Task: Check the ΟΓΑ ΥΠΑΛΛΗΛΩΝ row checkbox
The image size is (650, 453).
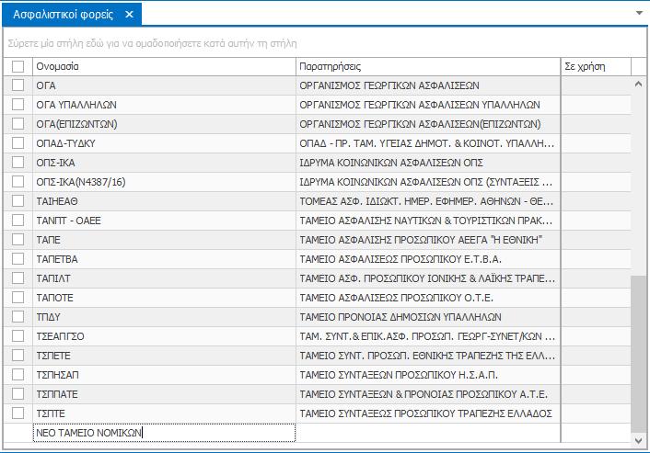Action: [17, 105]
